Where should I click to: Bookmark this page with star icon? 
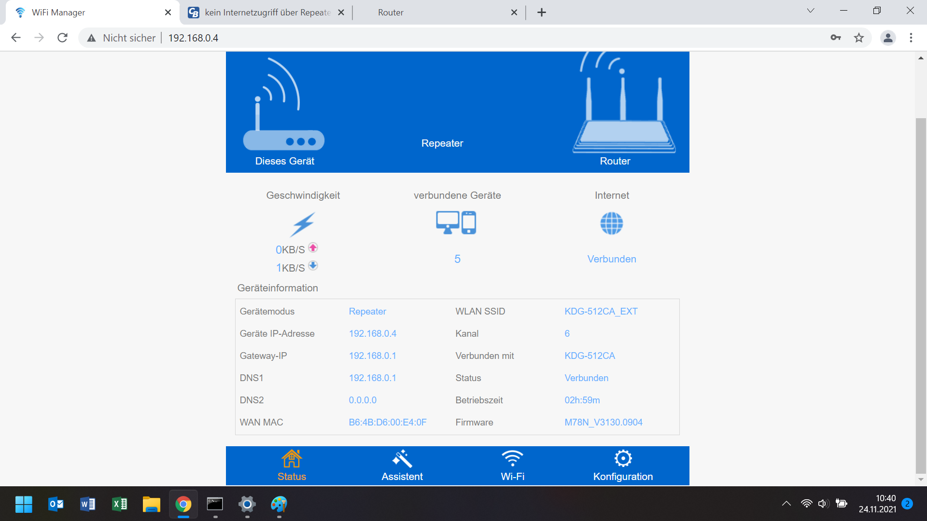click(859, 38)
